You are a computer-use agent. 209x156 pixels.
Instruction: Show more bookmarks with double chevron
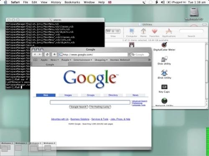pos(149,60)
